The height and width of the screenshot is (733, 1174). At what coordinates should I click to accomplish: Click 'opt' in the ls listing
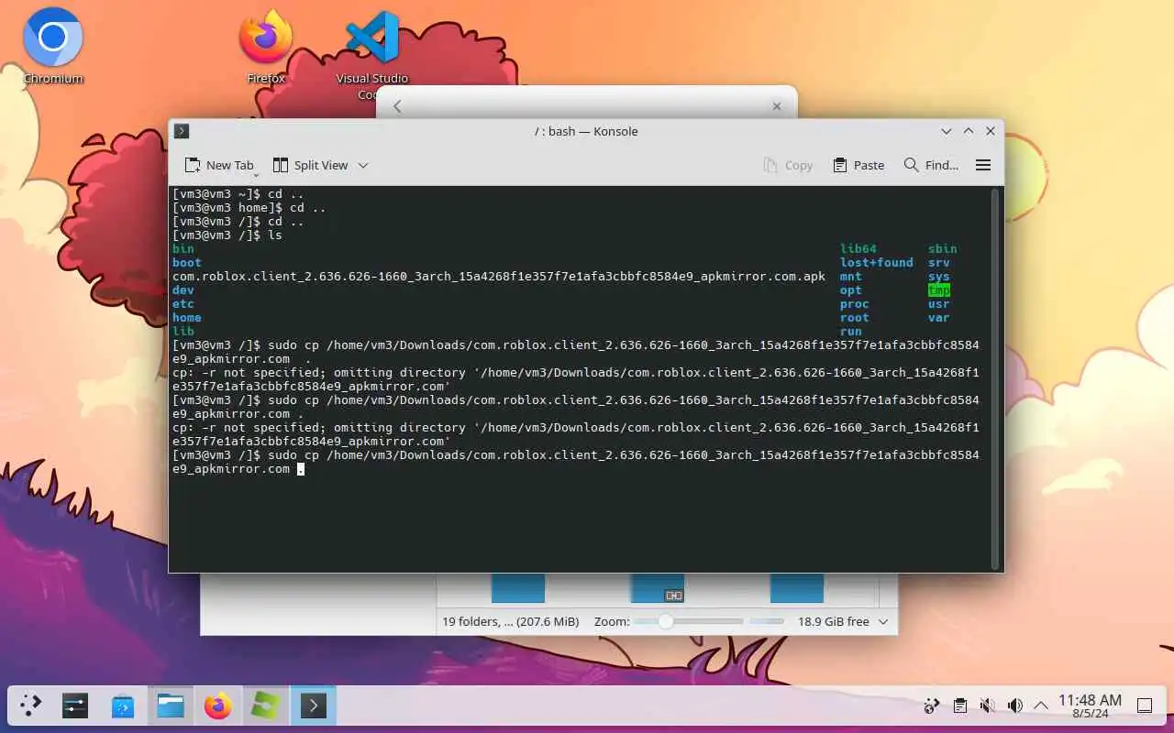point(850,290)
